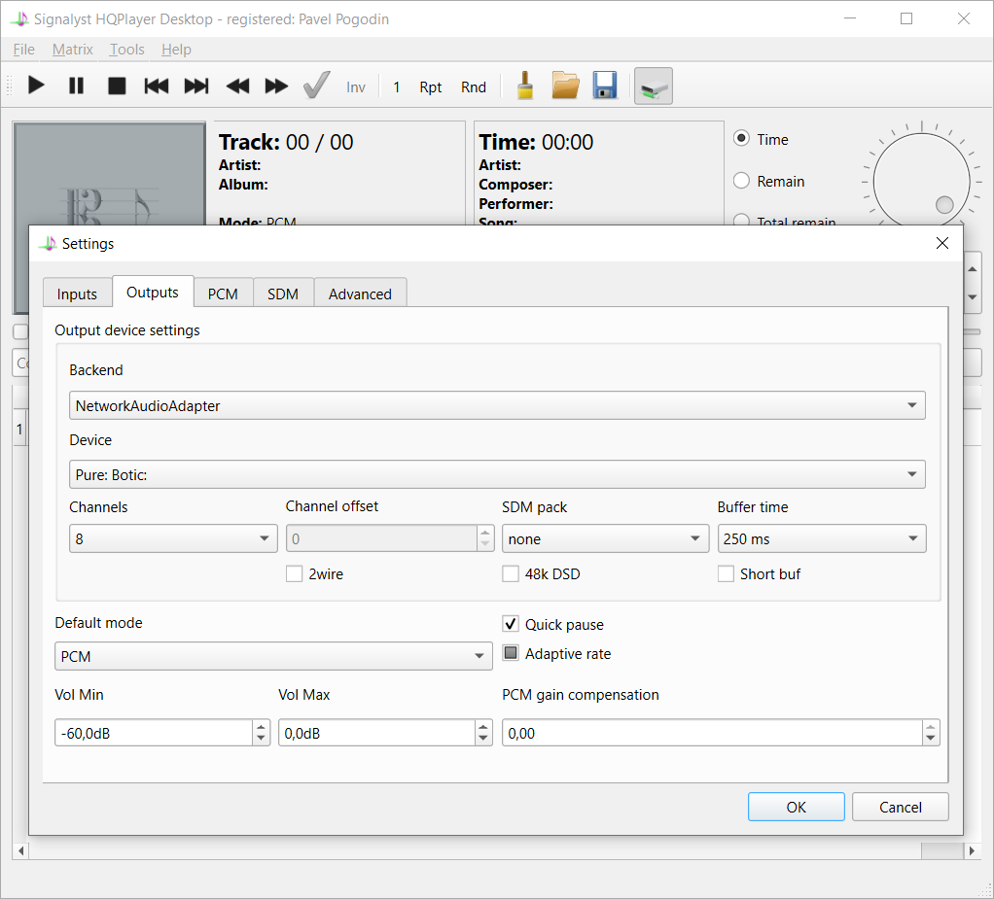Expand the Backend dropdown
Screen dimensions: 994x899
497,406
